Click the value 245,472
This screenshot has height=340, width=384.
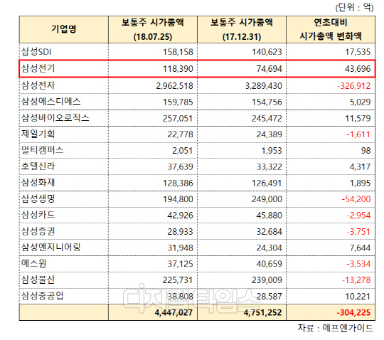coord(267,119)
